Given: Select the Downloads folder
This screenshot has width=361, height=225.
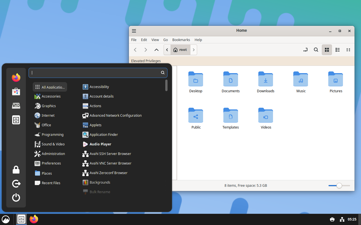Looking at the screenshot, I should pos(266,82).
